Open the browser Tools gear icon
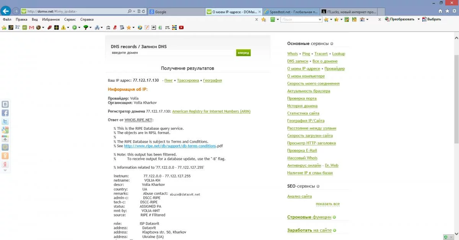459x240 pixels. pyautogui.click(x=454, y=11)
